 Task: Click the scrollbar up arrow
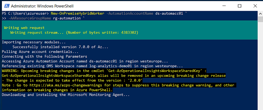coord(260,14)
